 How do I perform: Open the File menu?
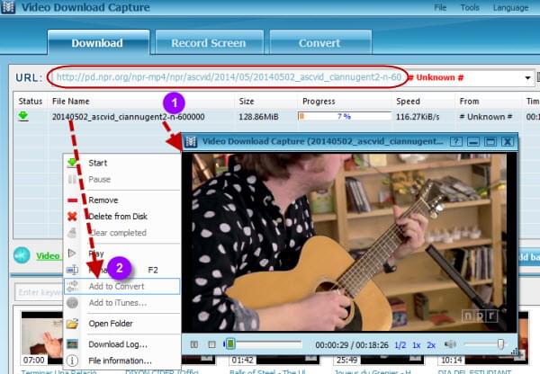coord(440,7)
